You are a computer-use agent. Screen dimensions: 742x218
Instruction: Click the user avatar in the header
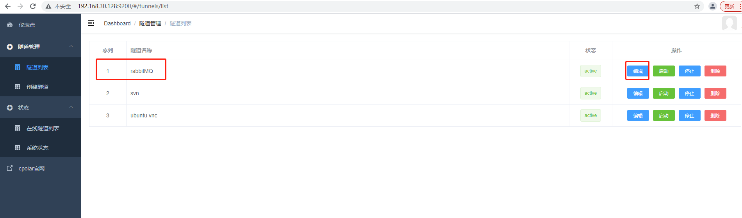click(729, 23)
